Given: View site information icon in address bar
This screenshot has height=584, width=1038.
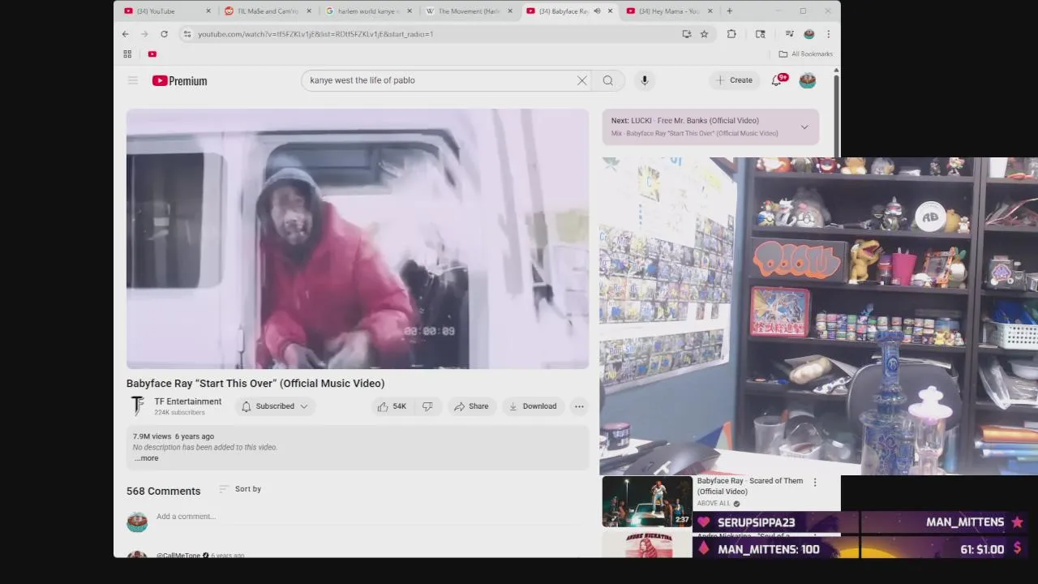Looking at the screenshot, I should 187,34.
